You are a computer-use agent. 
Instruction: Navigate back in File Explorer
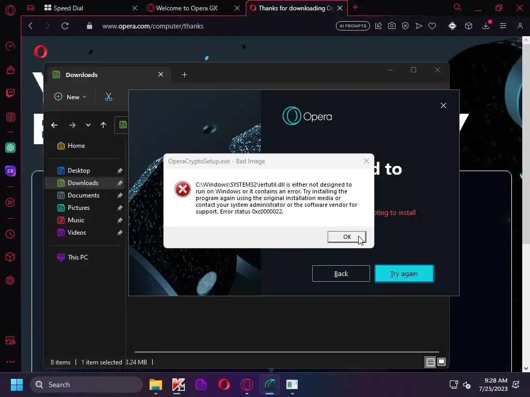[x=54, y=125]
